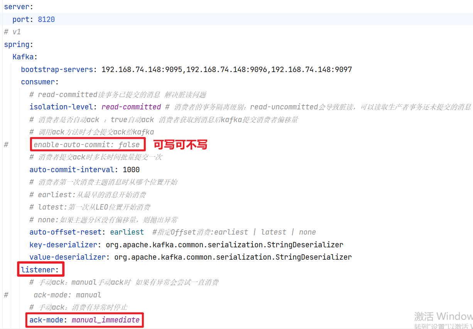Click the 192.168.74.148:9095 server address
473x329 pixels.
click(x=142, y=69)
